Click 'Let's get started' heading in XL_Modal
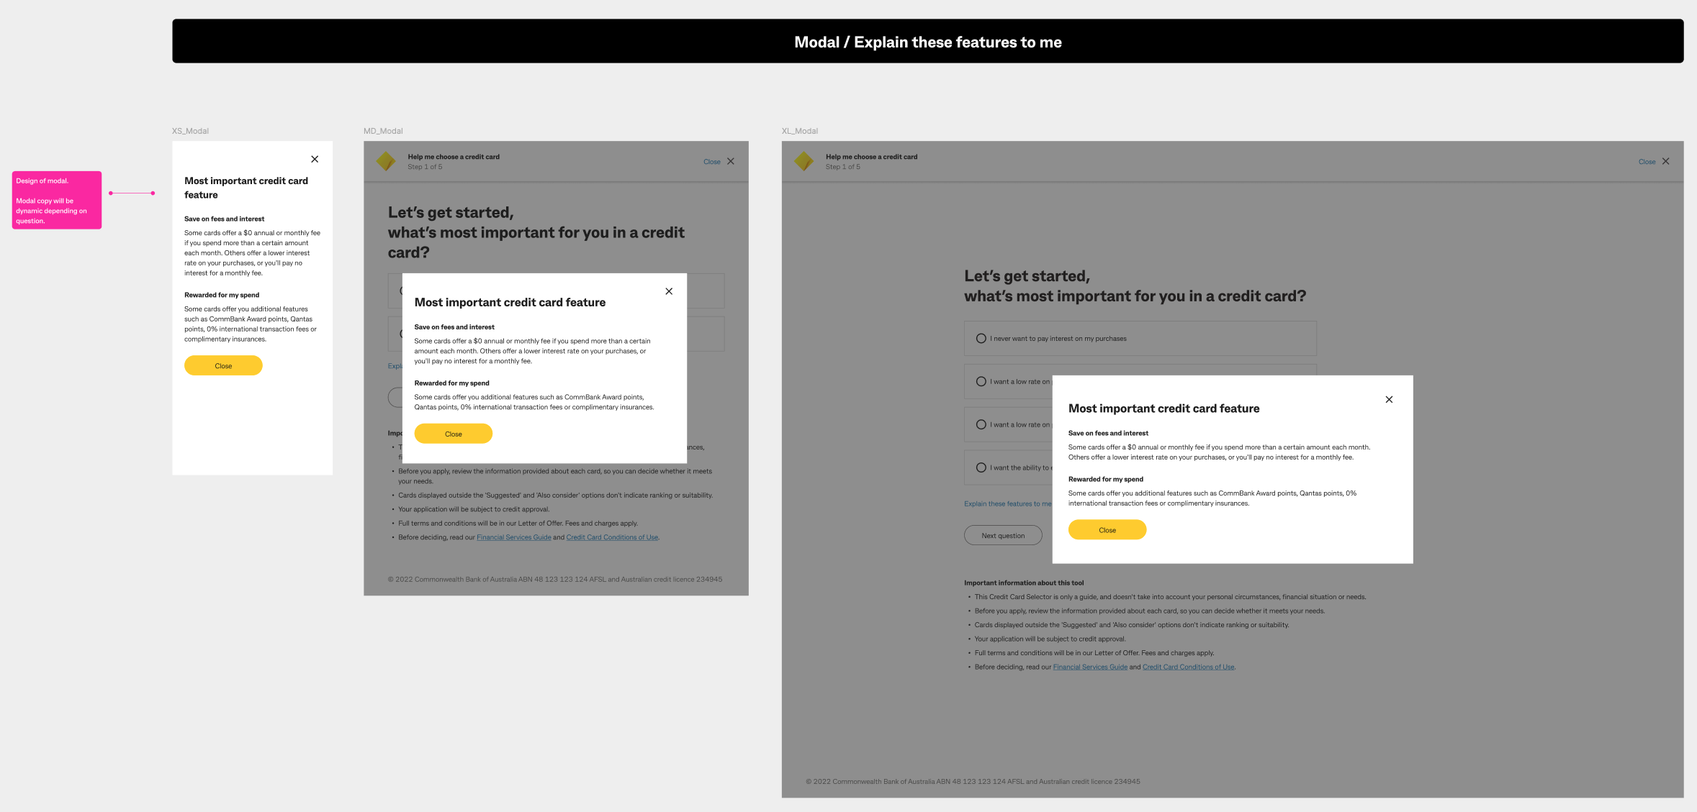Screen dimensions: 1697x812 click(x=1135, y=286)
